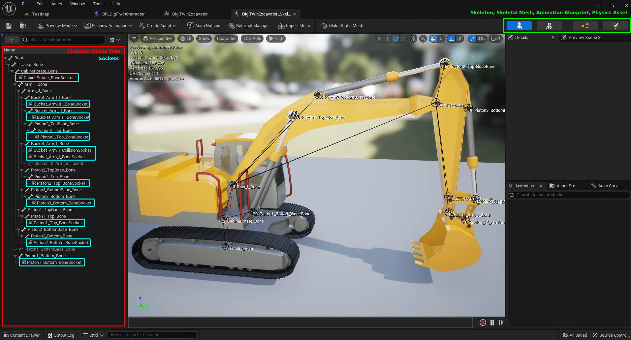Collapse the Arm_II_Bone tree node
Image resolution: width=631 pixels, height=340 pixels.
pyautogui.click(x=19, y=91)
